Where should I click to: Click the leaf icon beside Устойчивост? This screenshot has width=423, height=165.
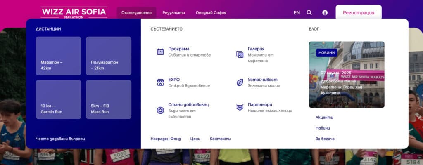[240, 82]
